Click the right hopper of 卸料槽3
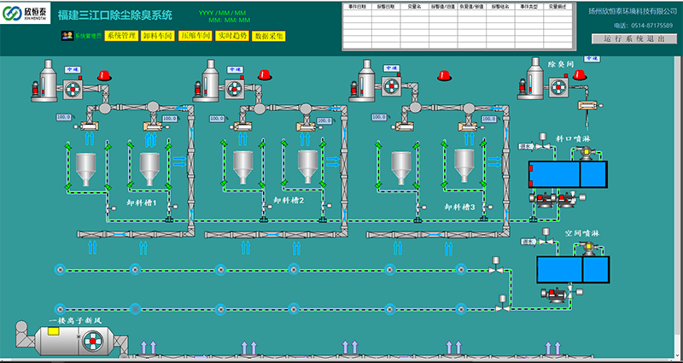The height and width of the screenshot is (363, 683). 464,166
